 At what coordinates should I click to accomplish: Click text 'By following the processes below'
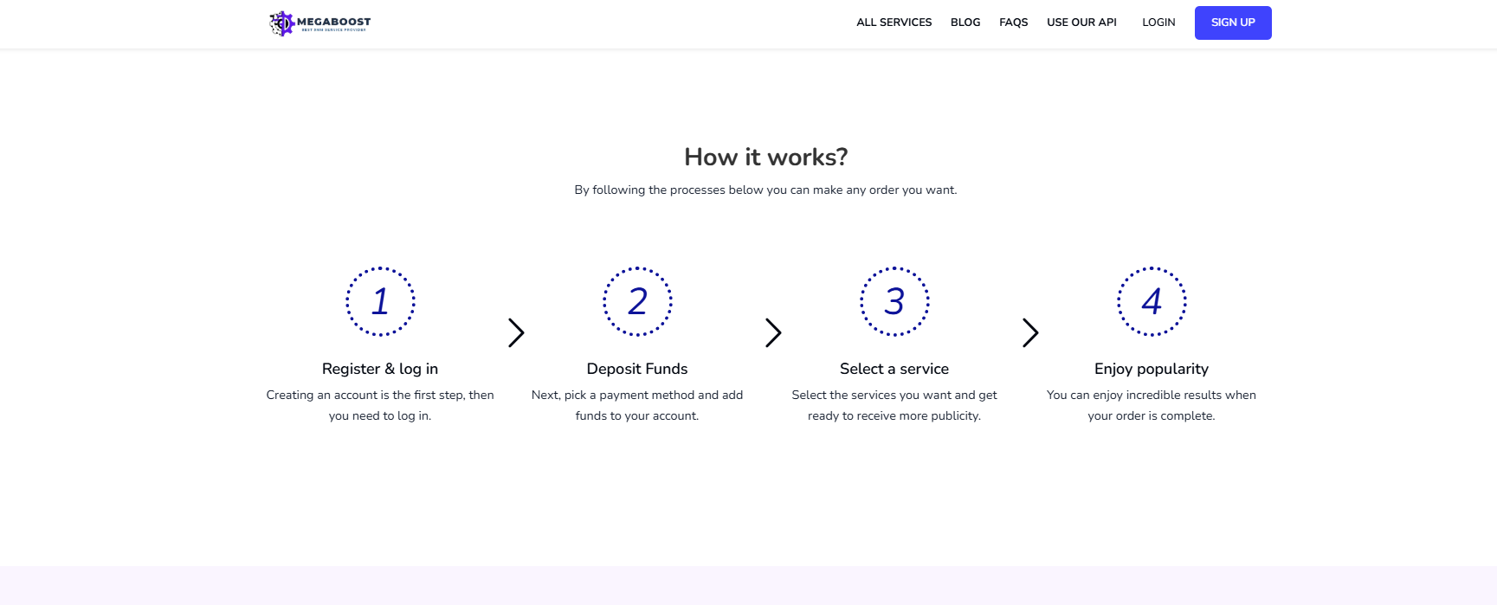pos(668,190)
